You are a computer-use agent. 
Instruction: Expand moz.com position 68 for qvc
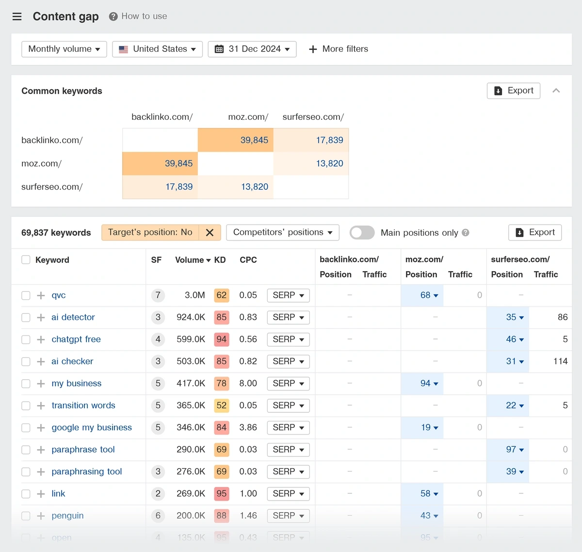(429, 295)
